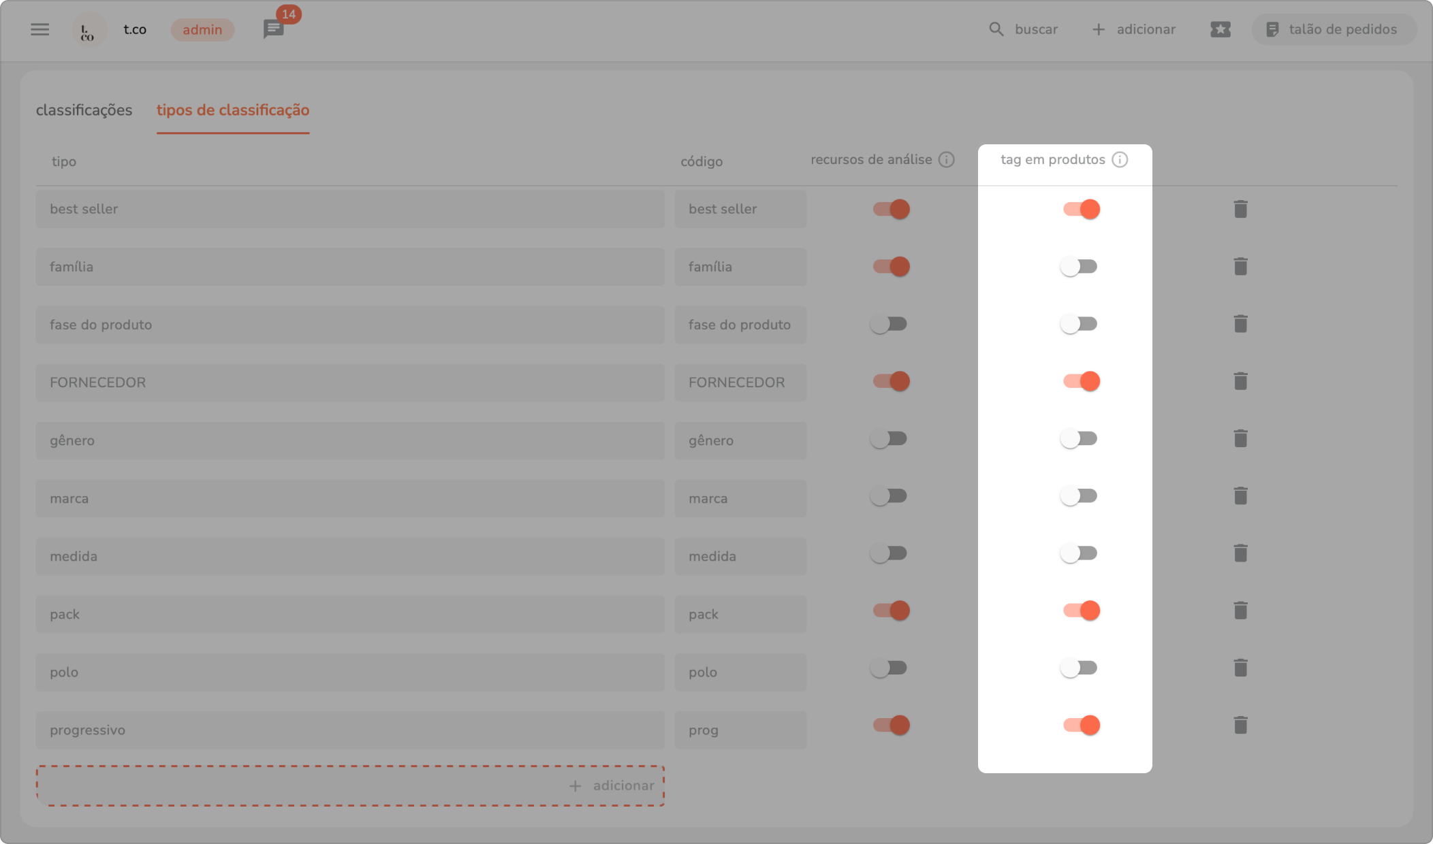Click the t.co company logo
The image size is (1433, 844).
89,30
